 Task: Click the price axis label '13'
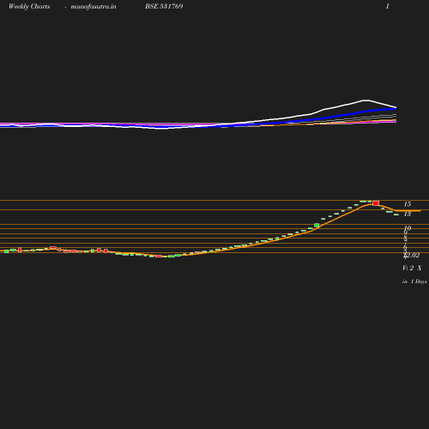click(408, 214)
